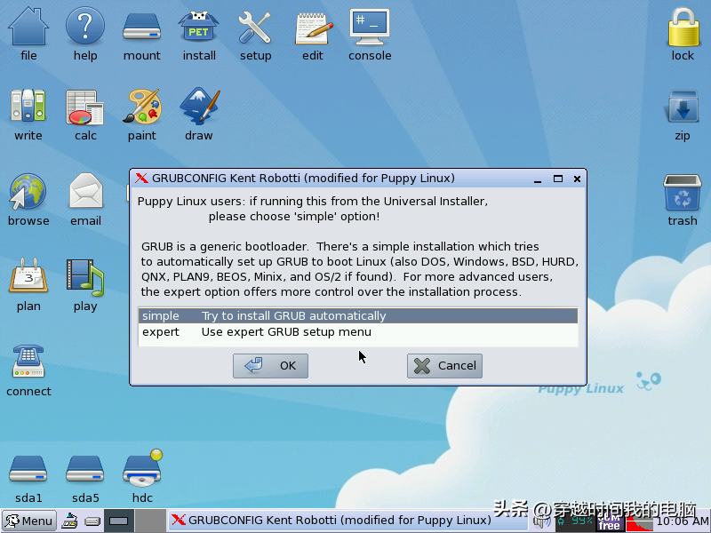Click the taskbar show-desktop icon beside Menu

pos(69,521)
